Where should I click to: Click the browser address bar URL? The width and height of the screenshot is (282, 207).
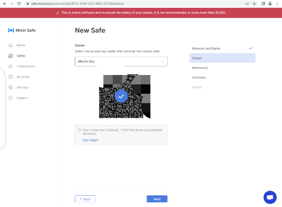78,4
